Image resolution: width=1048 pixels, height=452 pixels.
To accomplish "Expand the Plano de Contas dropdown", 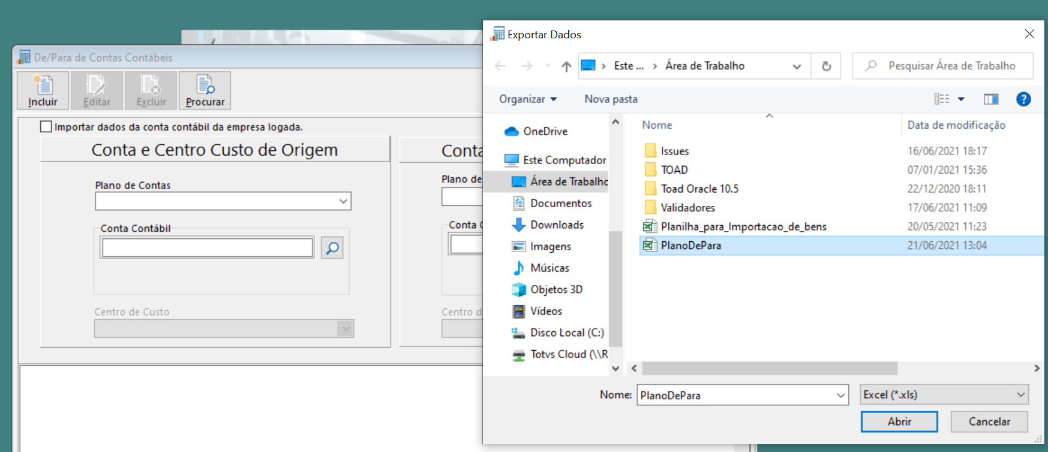I will coord(343,201).
